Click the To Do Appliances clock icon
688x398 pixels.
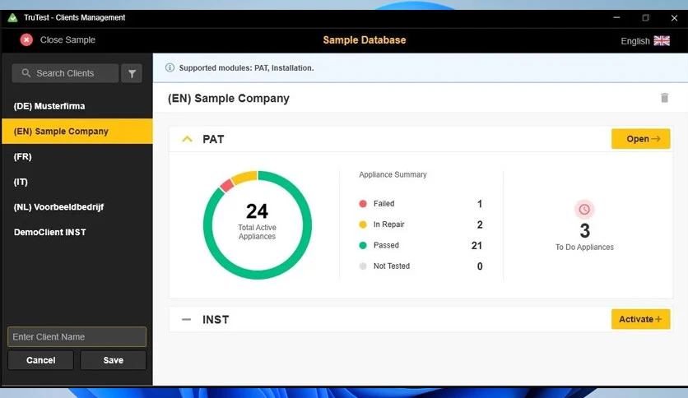(584, 210)
